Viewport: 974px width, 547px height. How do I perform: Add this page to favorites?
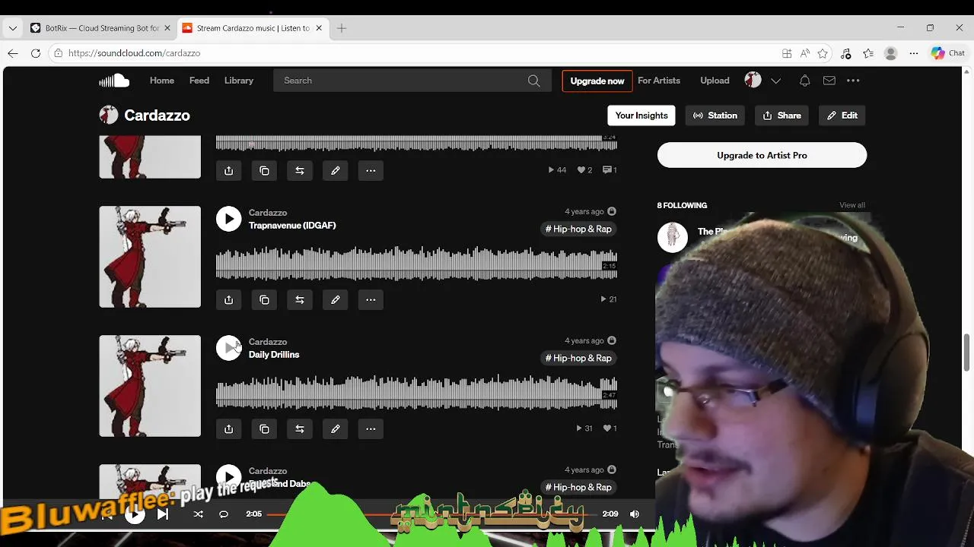pos(823,53)
